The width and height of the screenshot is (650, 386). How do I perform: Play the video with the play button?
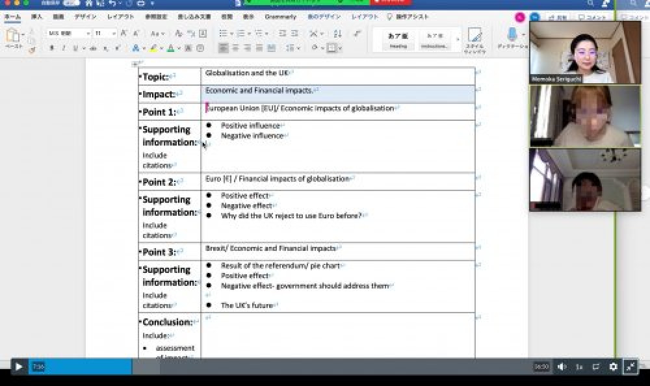click(x=18, y=367)
